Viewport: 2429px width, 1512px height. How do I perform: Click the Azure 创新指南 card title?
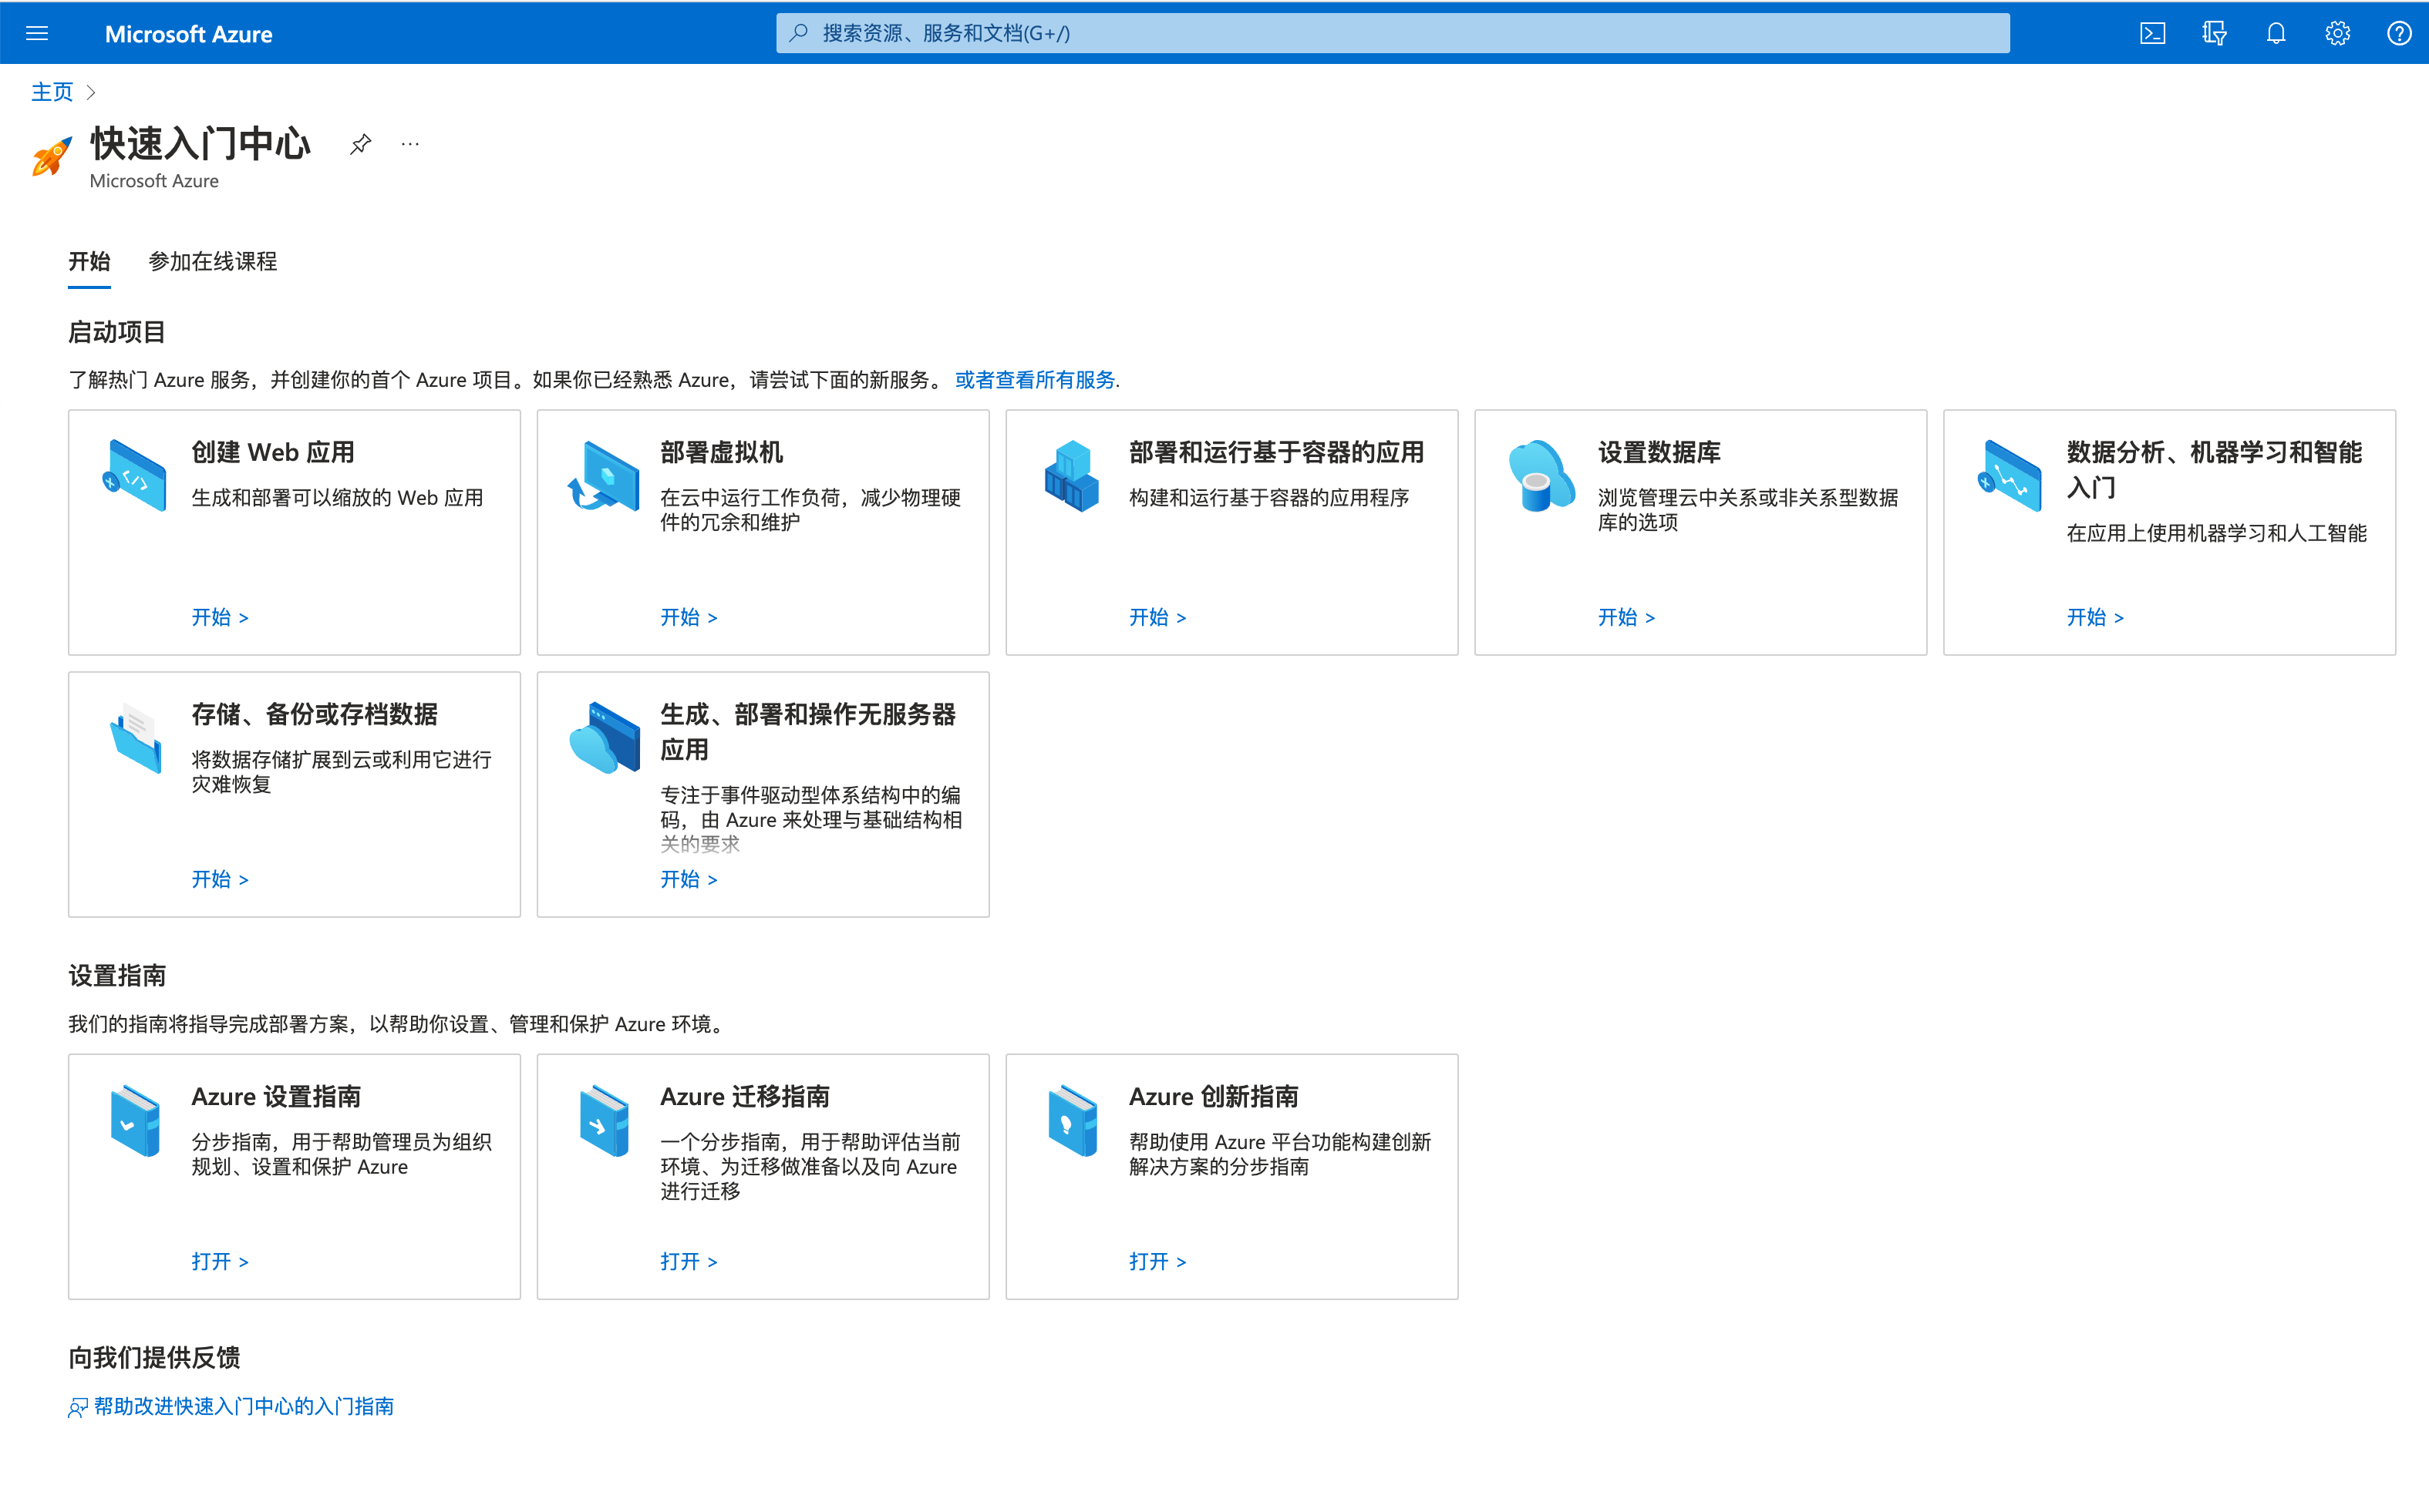pos(1214,1096)
